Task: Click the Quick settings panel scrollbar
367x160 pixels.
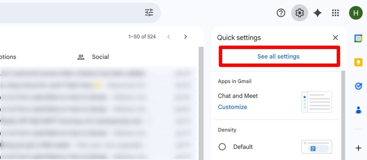Action: tap(343, 115)
